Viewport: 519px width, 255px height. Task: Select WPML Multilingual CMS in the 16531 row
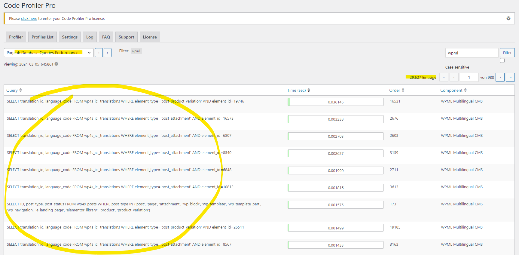[462, 101]
